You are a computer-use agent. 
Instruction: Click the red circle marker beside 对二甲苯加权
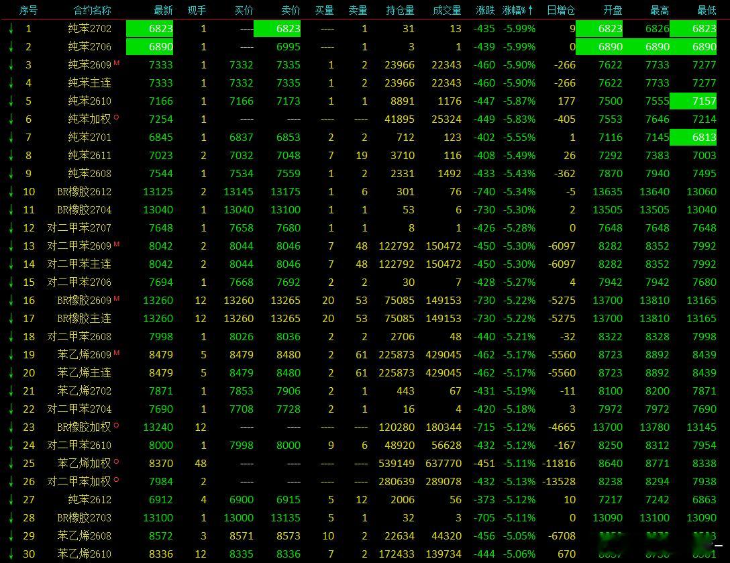click(x=116, y=479)
